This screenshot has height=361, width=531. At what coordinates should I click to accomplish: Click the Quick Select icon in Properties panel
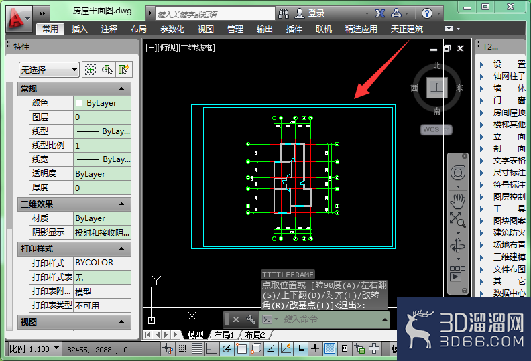pyautogui.click(x=123, y=70)
